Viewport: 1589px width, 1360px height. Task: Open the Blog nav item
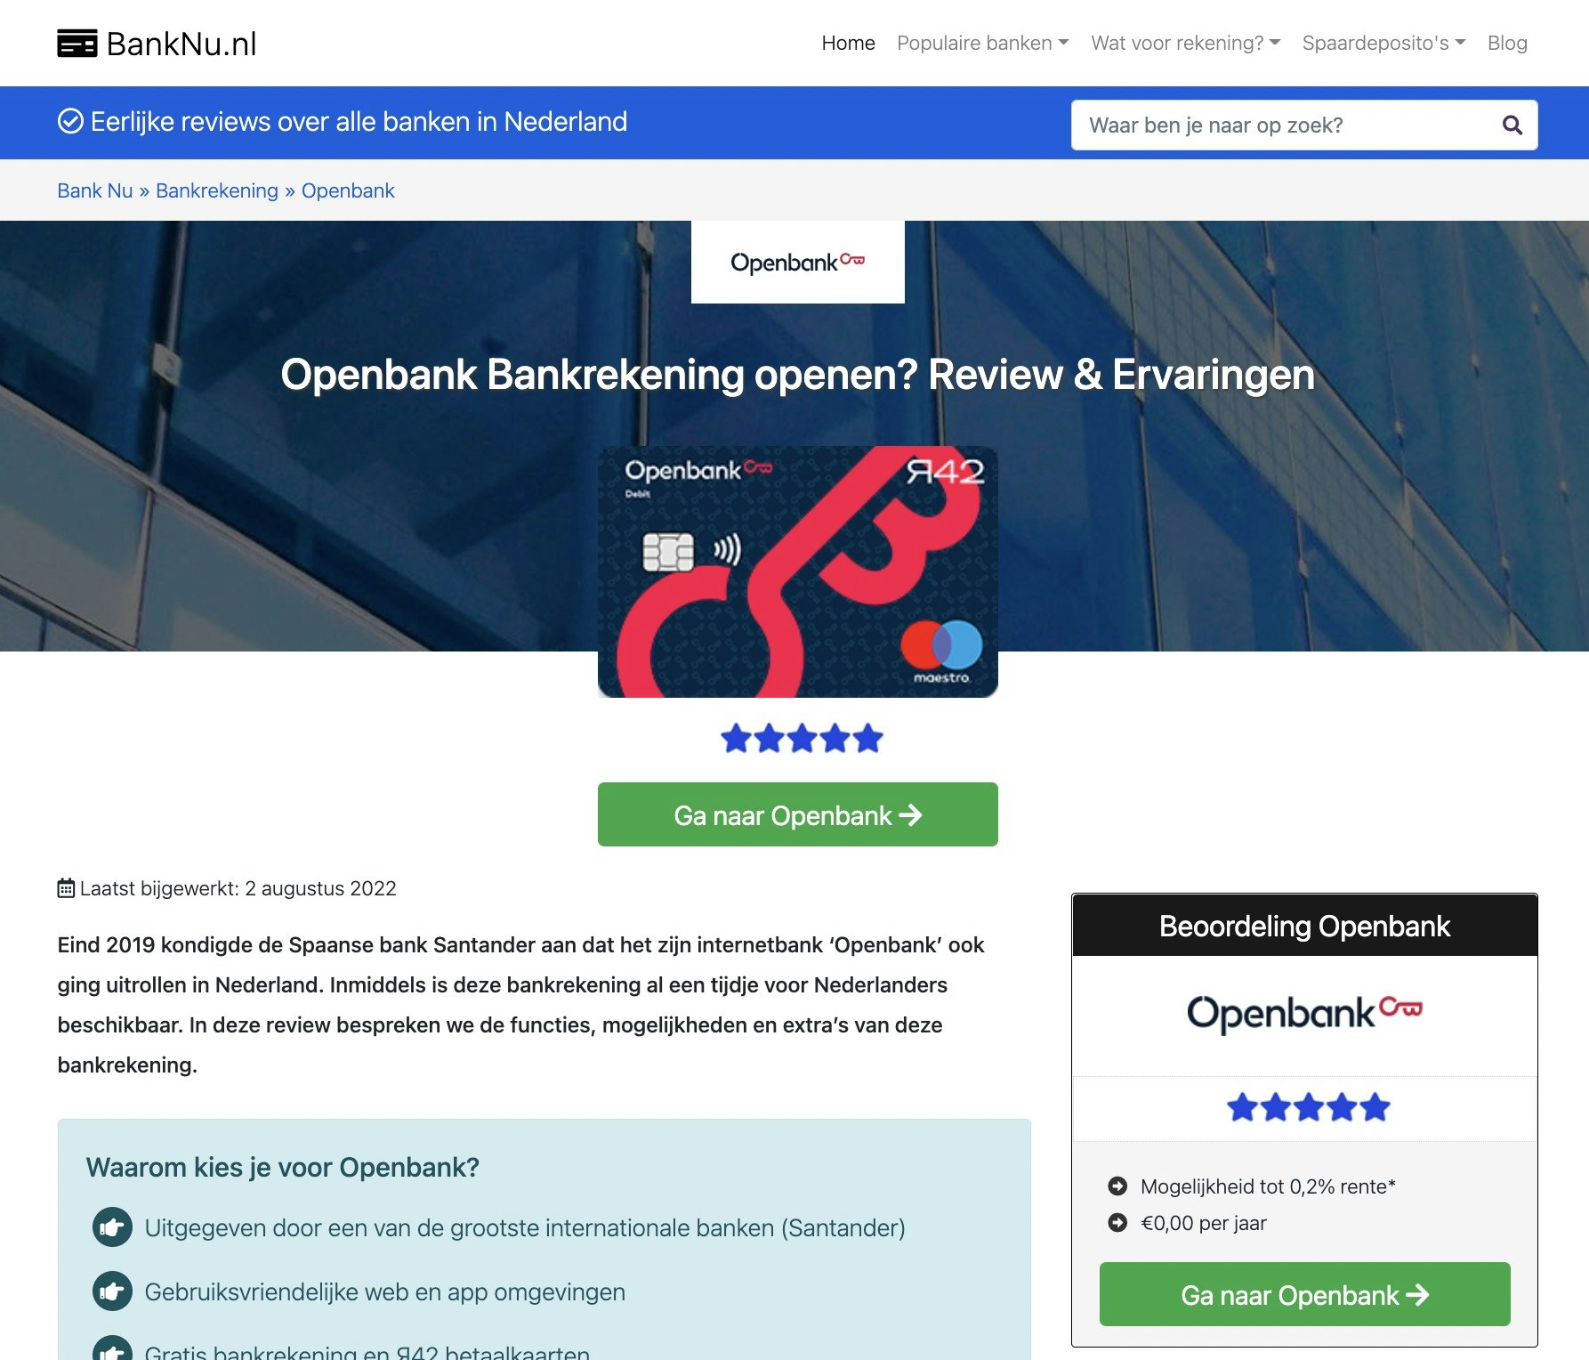point(1507,43)
